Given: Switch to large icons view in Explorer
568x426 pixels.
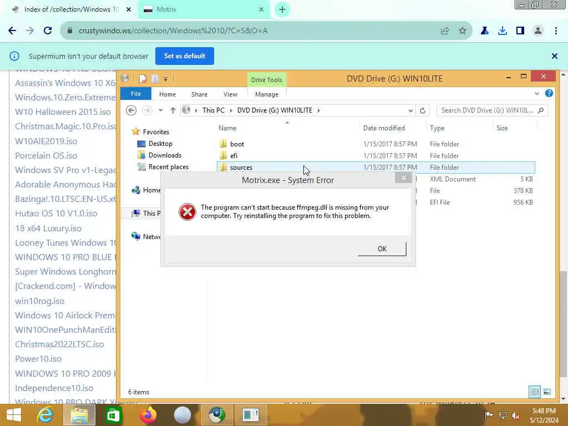Looking at the screenshot, I should tap(547, 392).
